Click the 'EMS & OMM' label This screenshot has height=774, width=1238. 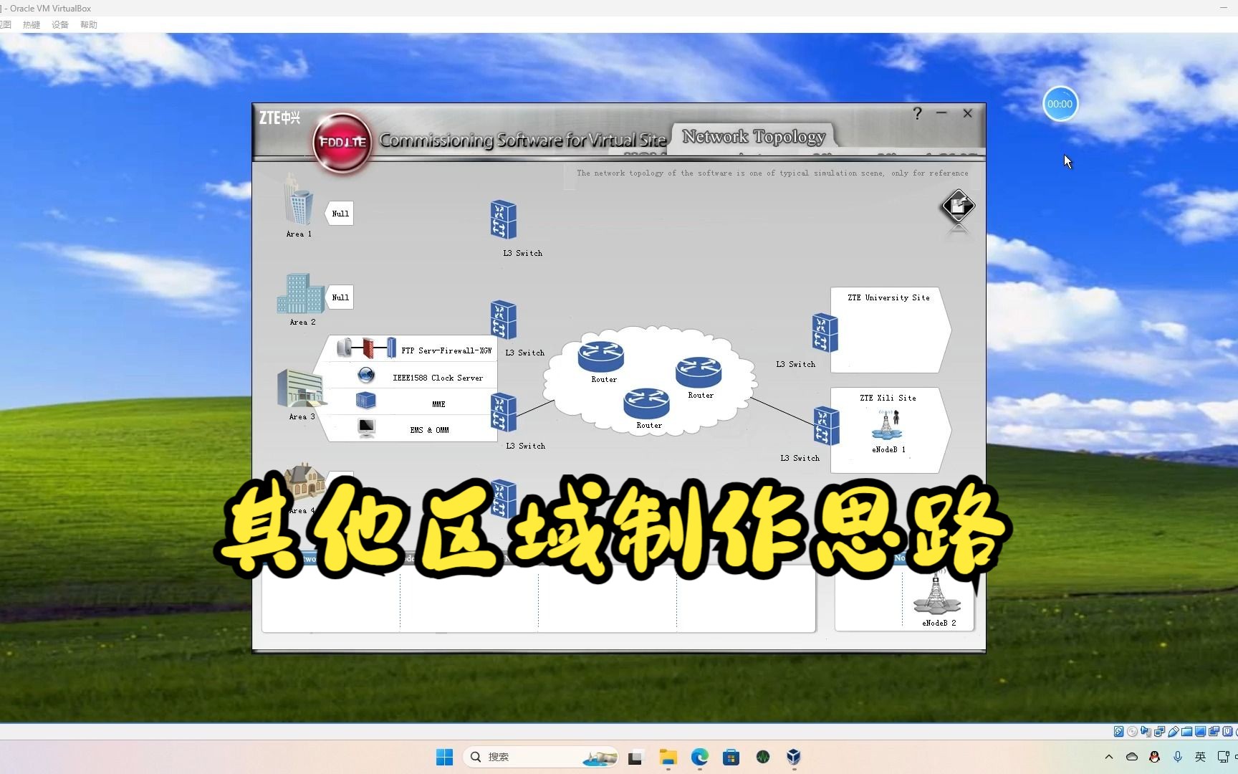tap(429, 430)
